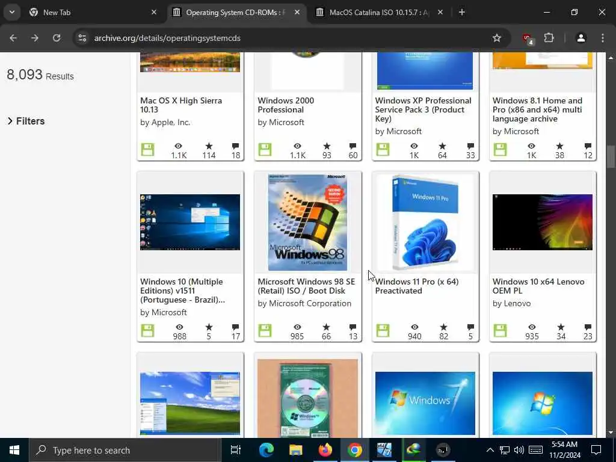Click 'by Lenovo' creator text
Image resolution: width=616 pixels, height=462 pixels.
tap(511, 303)
